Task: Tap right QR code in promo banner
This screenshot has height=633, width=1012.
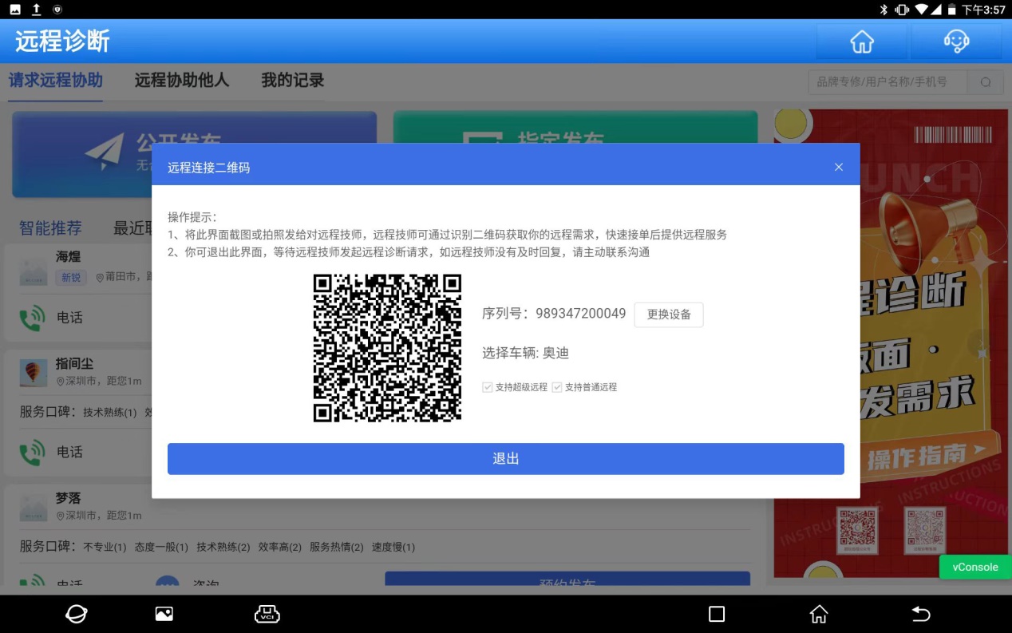Action: tap(927, 530)
